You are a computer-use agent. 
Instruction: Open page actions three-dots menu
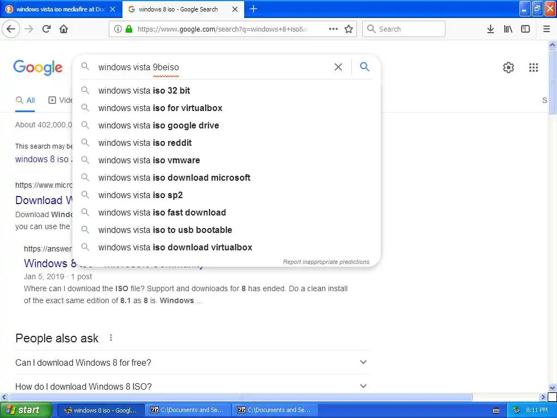(333, 29)
